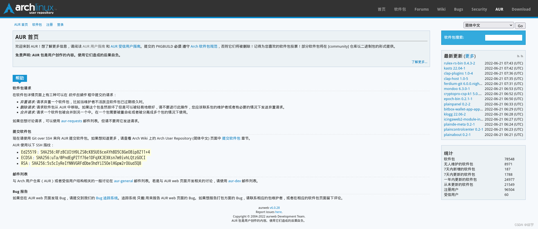538x229 pixels.
Task: Open package epoch-bin 0.2.1-1
Action: coord(458,99)
